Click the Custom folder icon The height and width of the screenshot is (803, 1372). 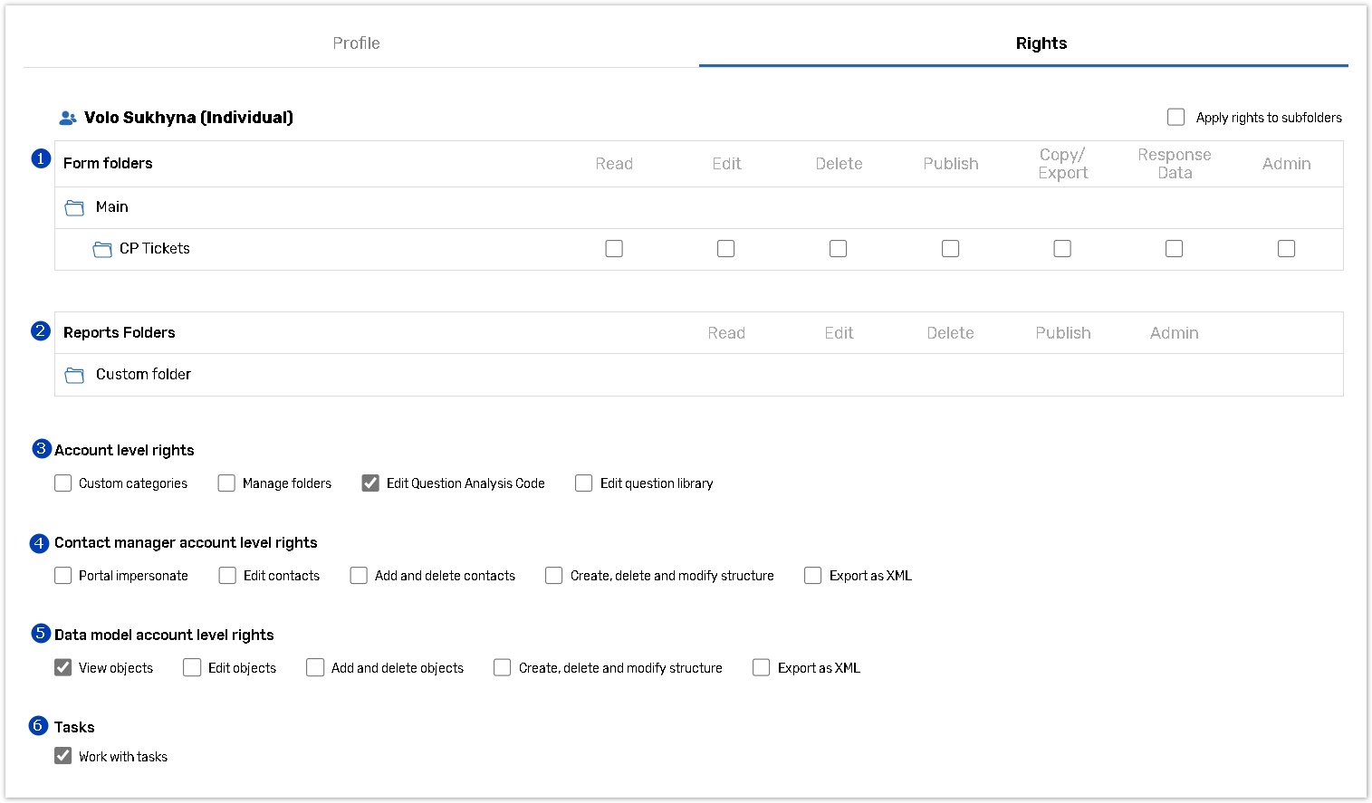[74, 375]
